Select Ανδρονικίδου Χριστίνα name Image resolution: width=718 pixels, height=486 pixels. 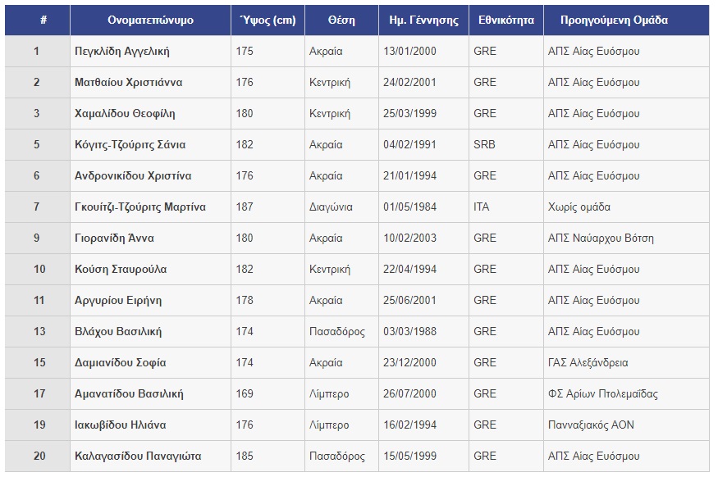133,176
